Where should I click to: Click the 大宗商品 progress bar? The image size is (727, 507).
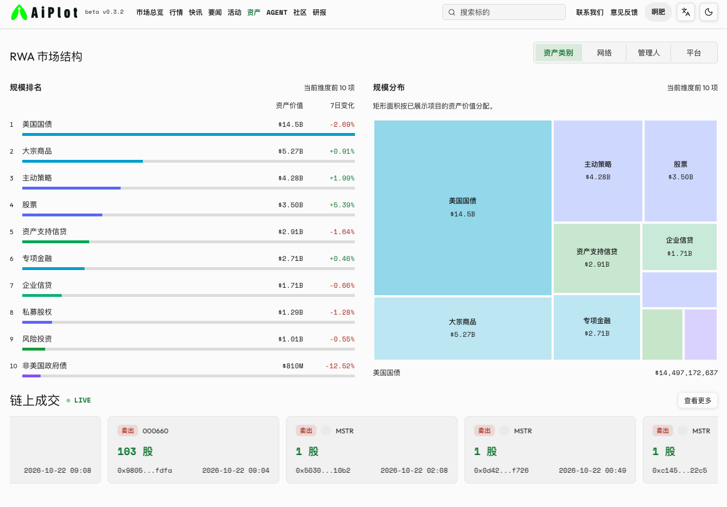click(x=189, y=161)
